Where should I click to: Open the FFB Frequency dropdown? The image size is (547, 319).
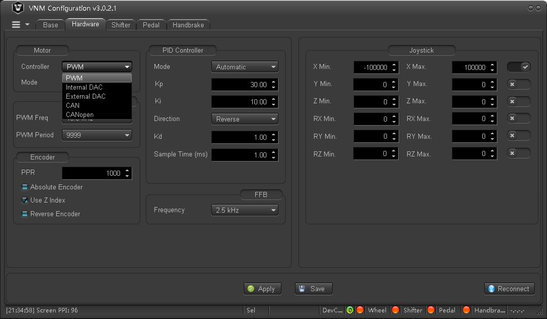point(245,210)
